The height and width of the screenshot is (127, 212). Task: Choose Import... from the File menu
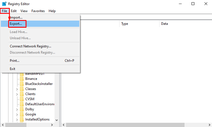pyautogui.click(x=16, y=17)
